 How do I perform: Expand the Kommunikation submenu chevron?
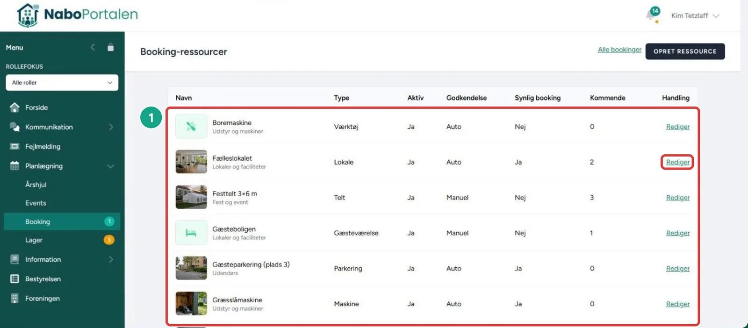111,127
